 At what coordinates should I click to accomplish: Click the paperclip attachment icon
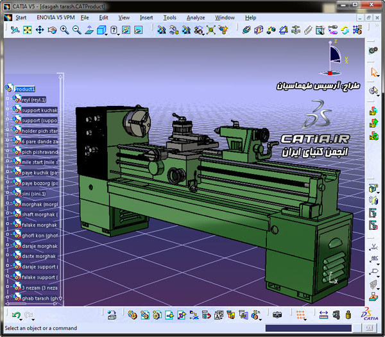(308, 30)
